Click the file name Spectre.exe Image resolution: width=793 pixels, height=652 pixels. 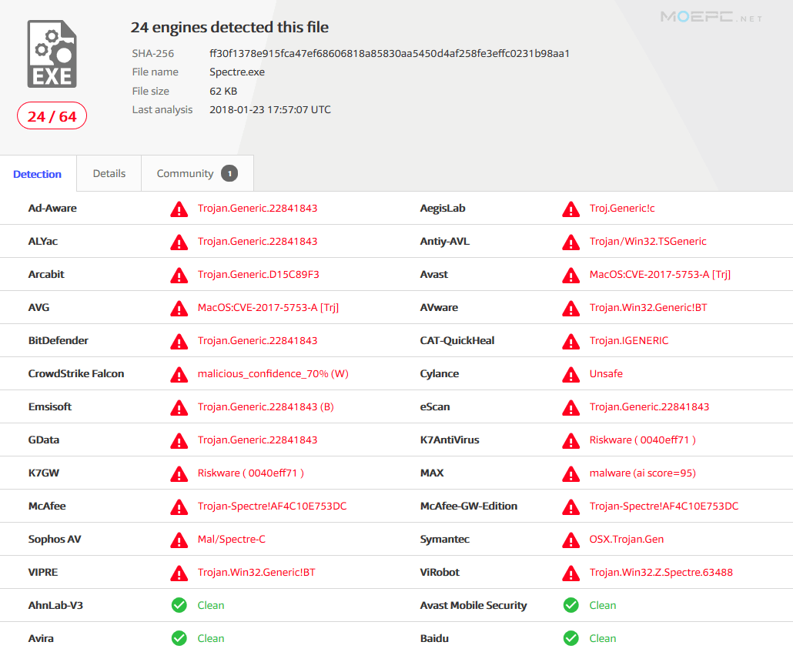click(237, 72)
